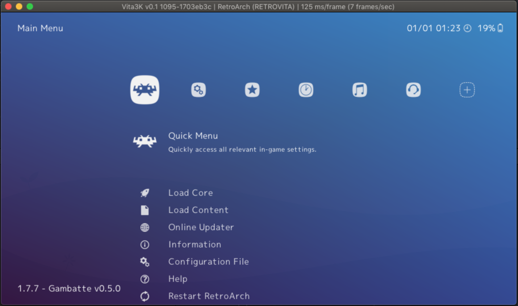Click the Vita3K window title bar text
Image resolution: width=518 pixels, height=306 pixels.
pos(258,7)
